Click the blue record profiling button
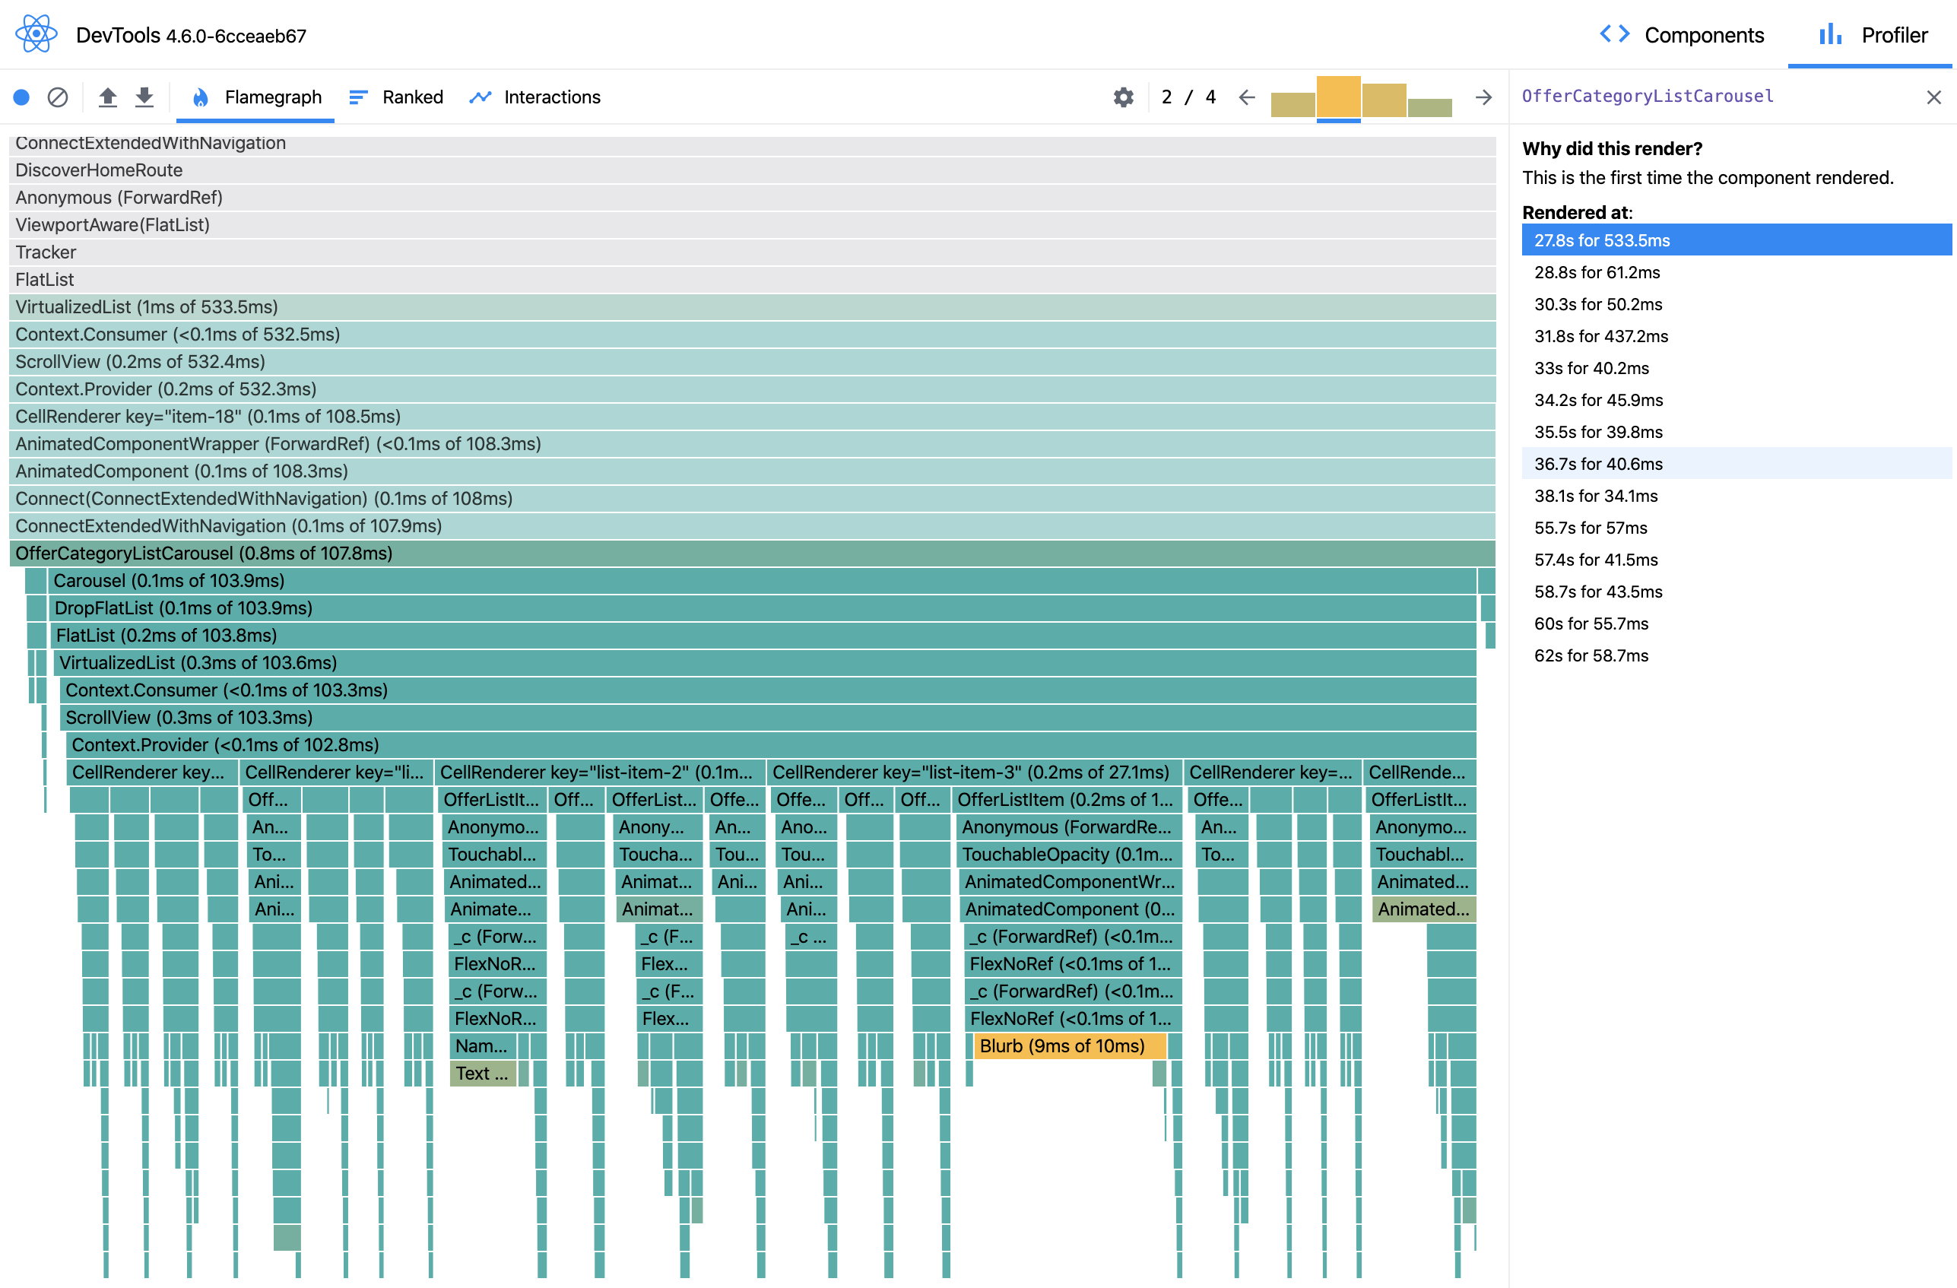 pyautogui.click(x=22, y=97)
